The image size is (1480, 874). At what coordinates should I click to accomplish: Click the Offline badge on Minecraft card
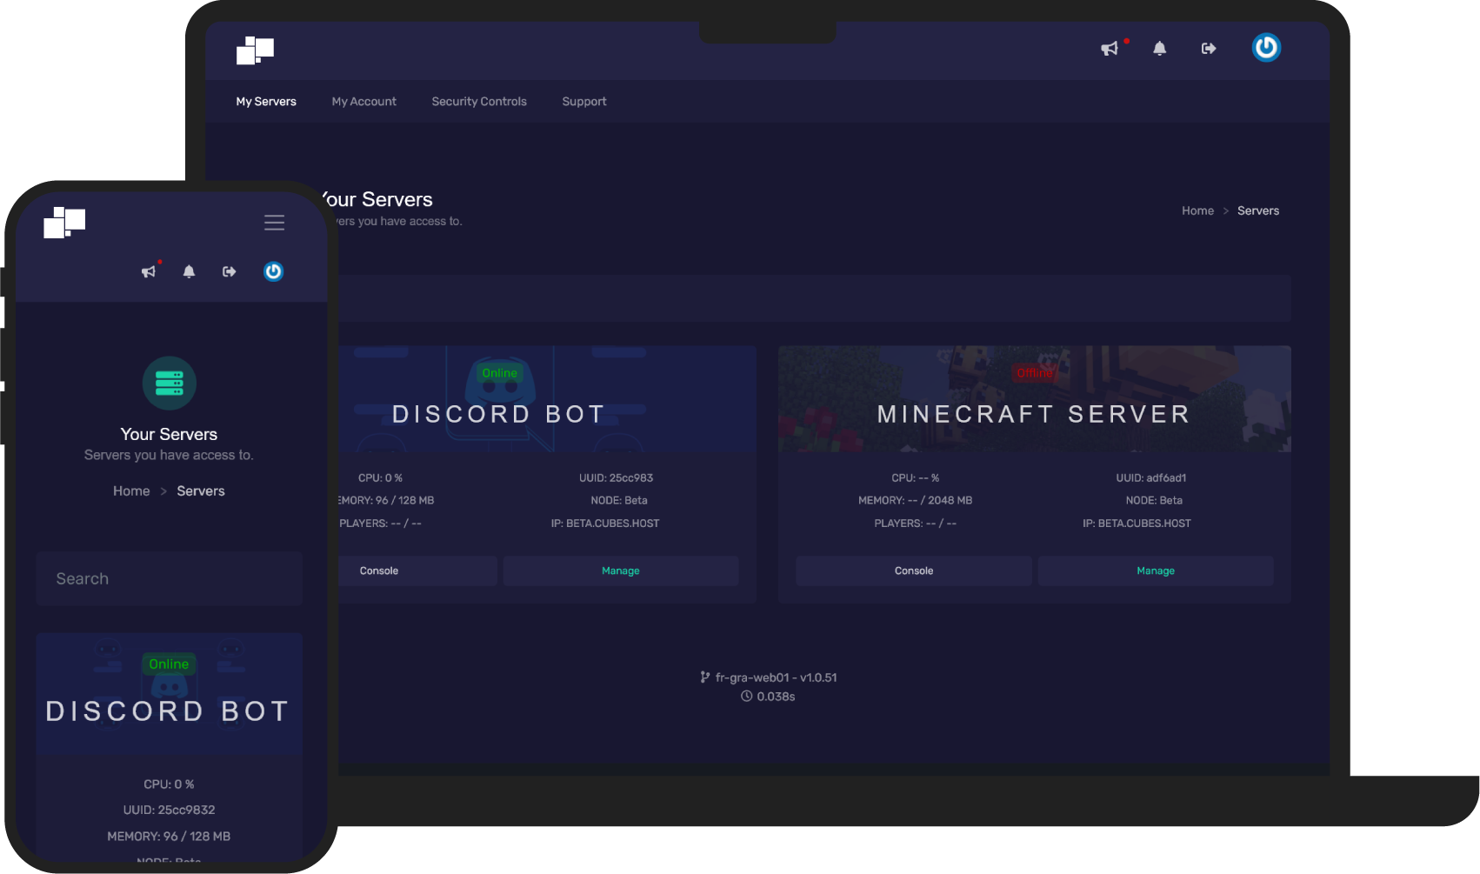click(x=1035, y=373)
